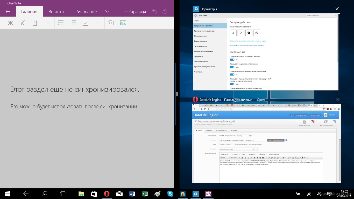
Task: Click the 'Найти параметр' search field
Action: click(x=321, y=16)
